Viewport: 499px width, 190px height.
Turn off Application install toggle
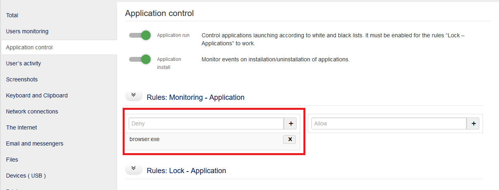coord(140,59)
